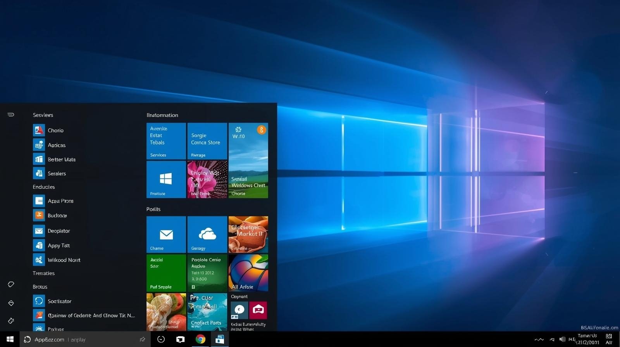Click the taskbar clock and date
The height and width of the screenshot is (347, 620).
click(x=587, y=339)
